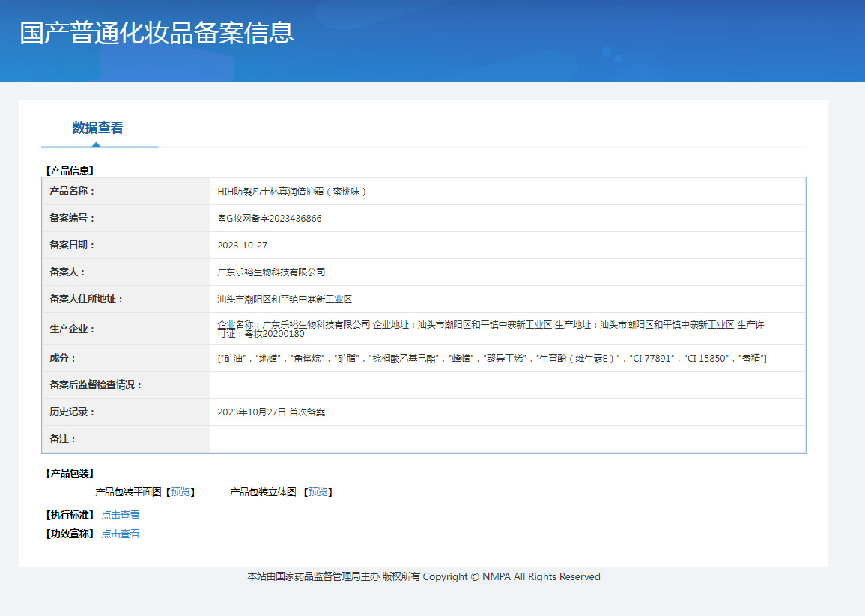Image resolution: width=865 pixels, height=616 pixels.
Task: Click the product name value HIH防裂凡士林真润倍护霜
Action: point(292,191)
